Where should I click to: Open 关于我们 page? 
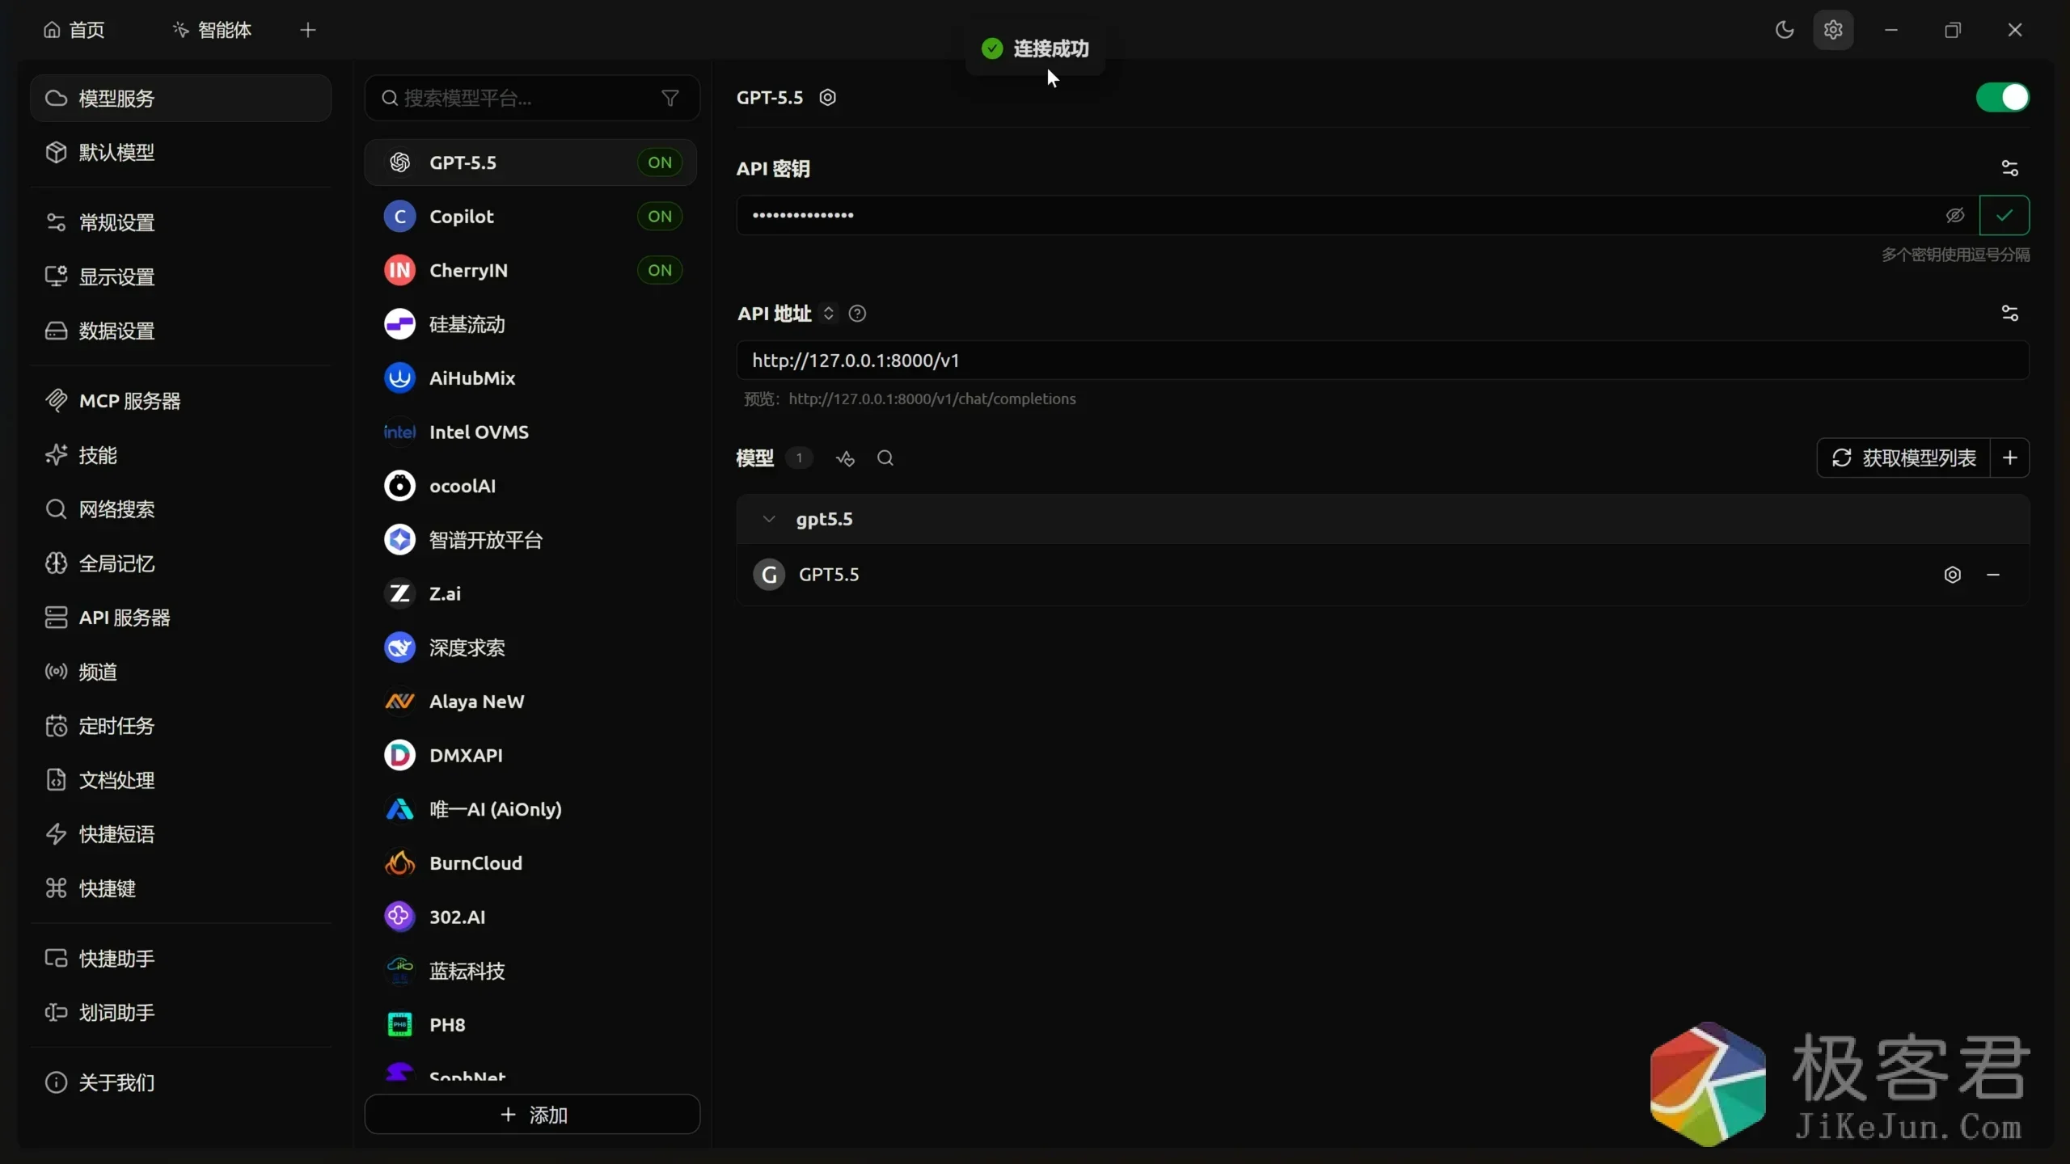pyautogui.click(x=180, y=1082)
